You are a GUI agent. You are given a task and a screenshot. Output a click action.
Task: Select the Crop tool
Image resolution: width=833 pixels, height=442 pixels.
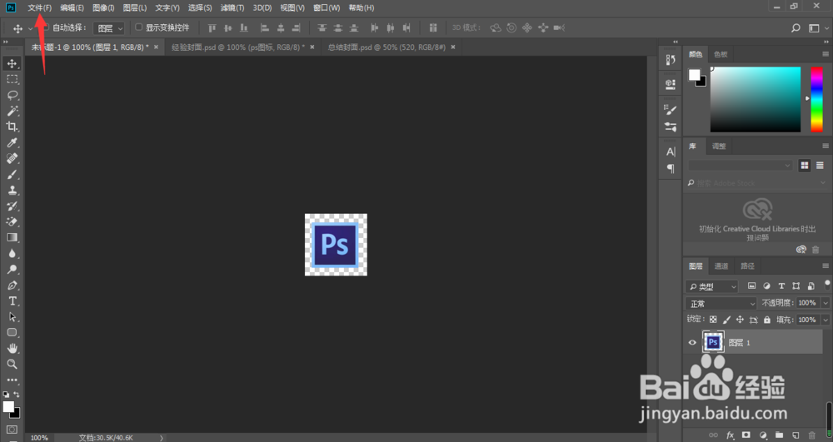tap(12, 127)
